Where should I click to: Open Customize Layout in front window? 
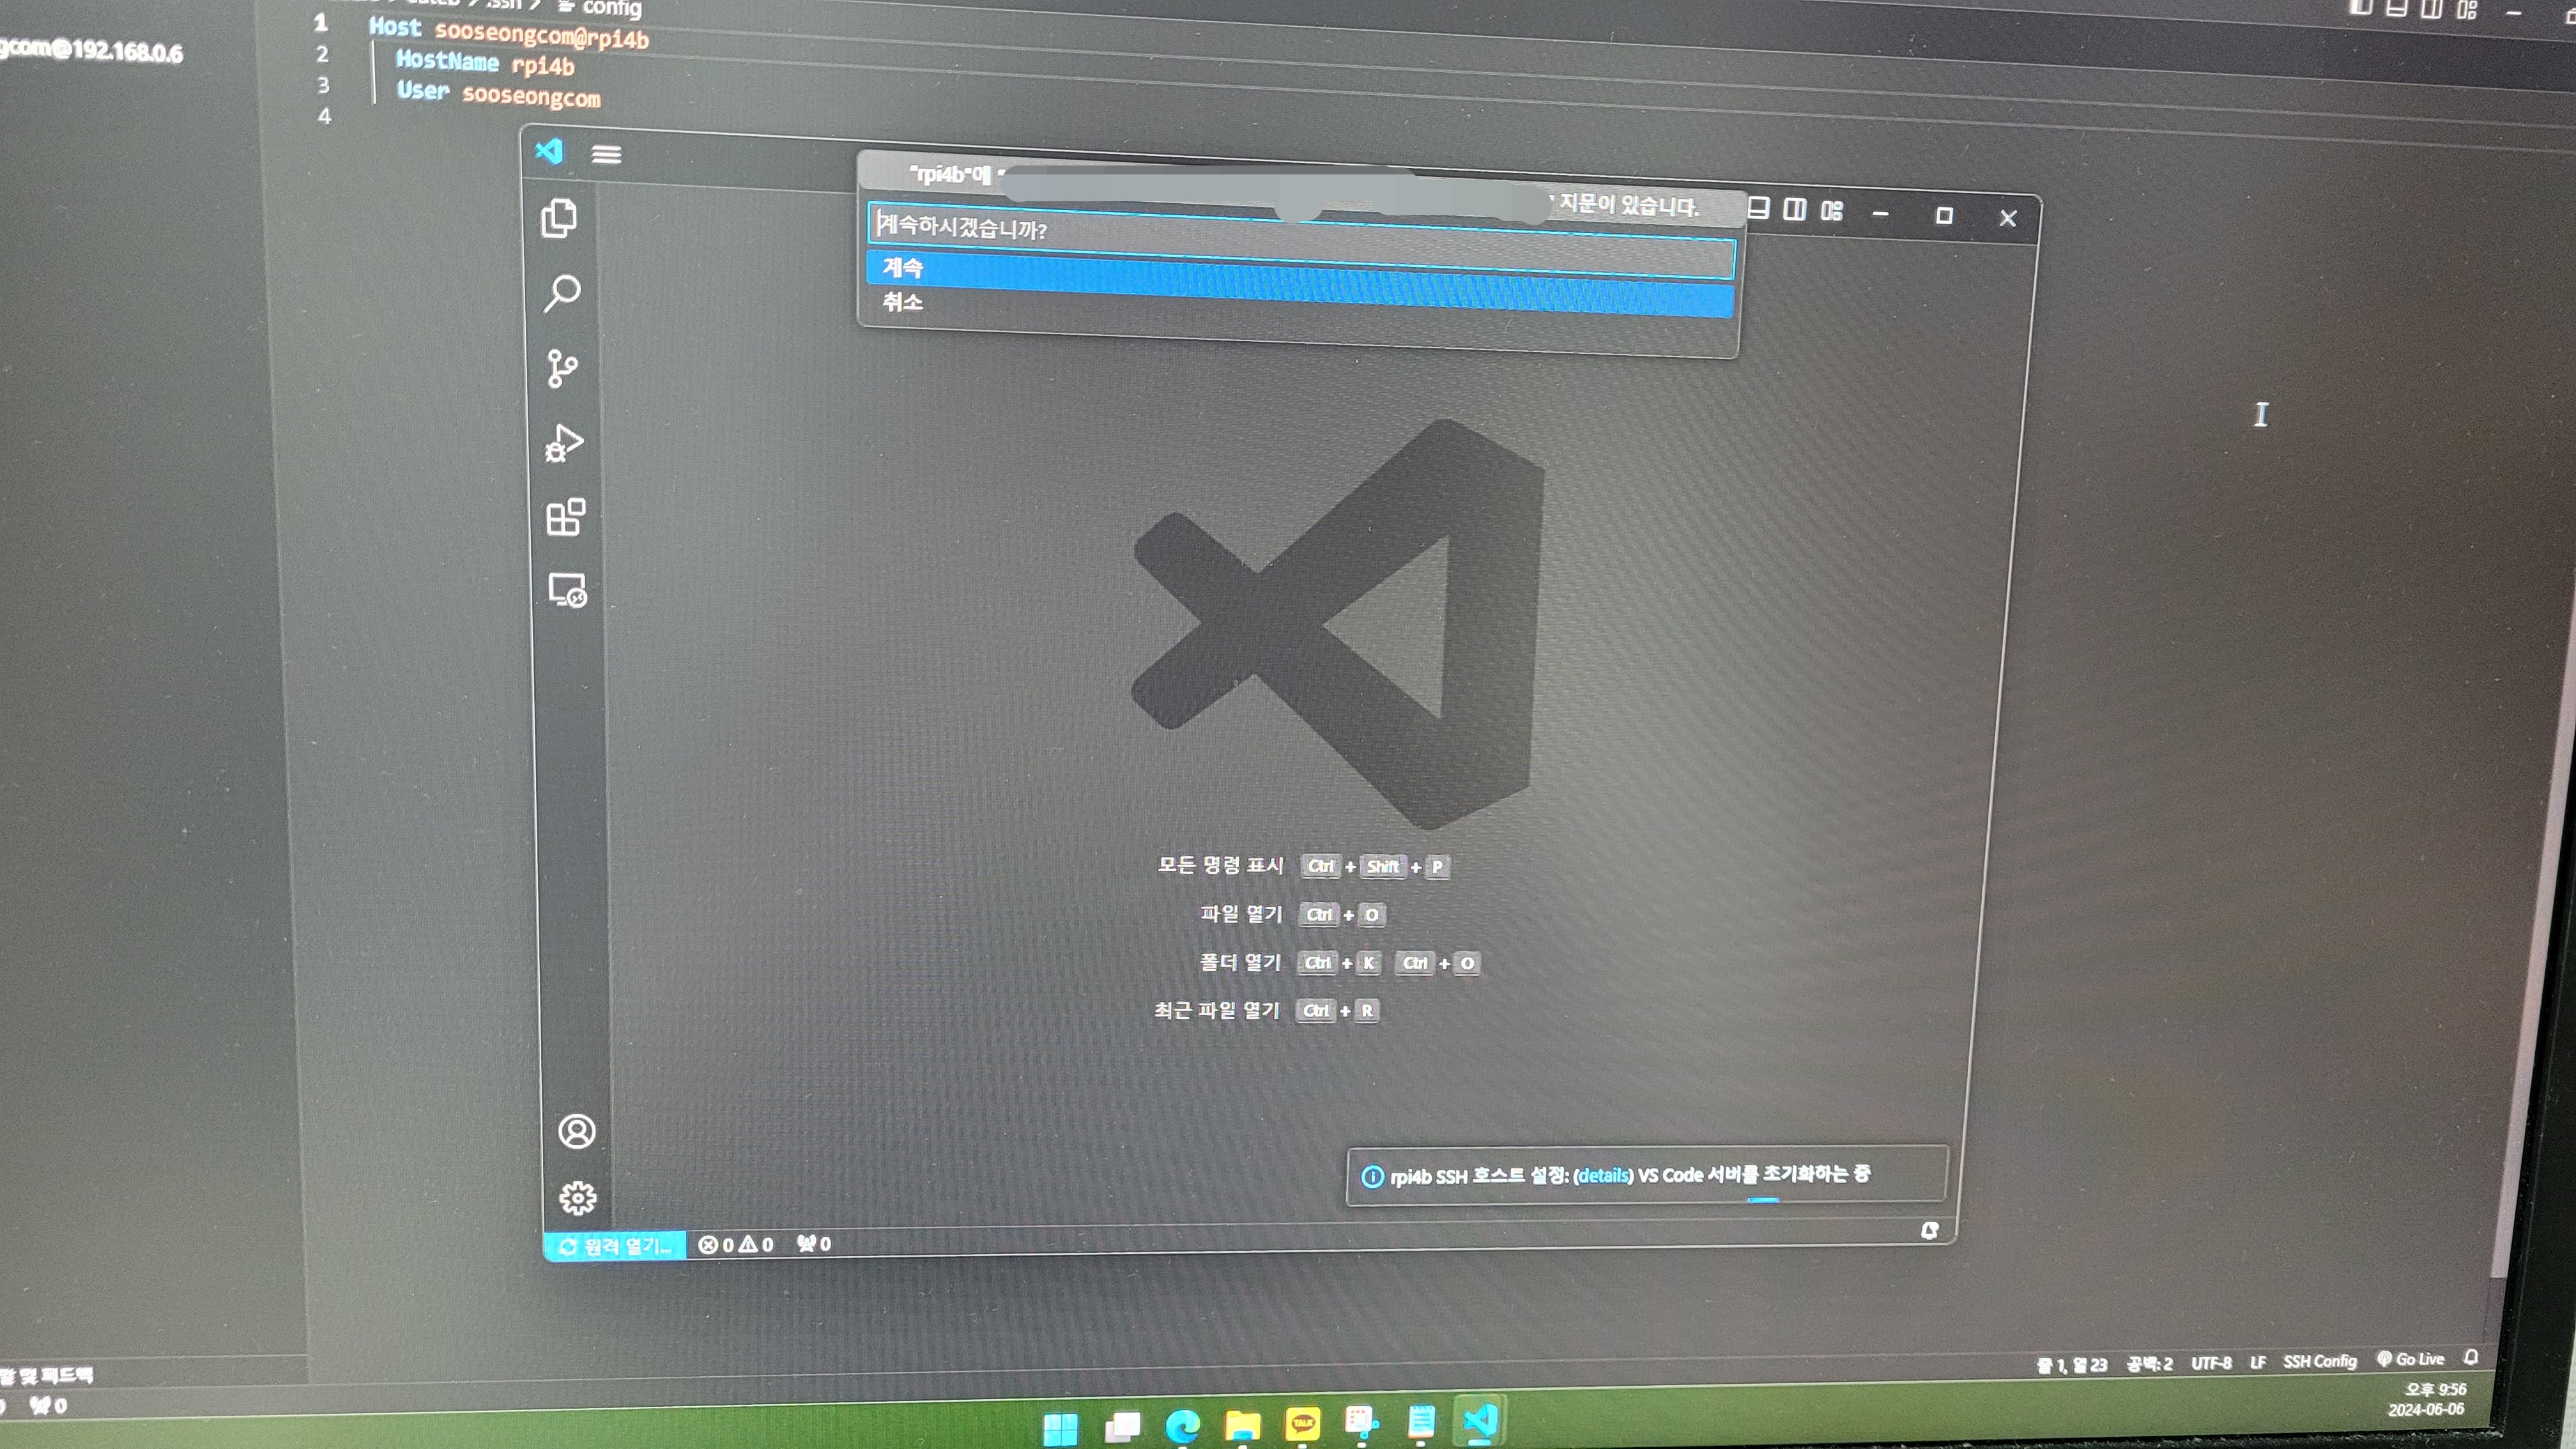(x=1832, y=210)
